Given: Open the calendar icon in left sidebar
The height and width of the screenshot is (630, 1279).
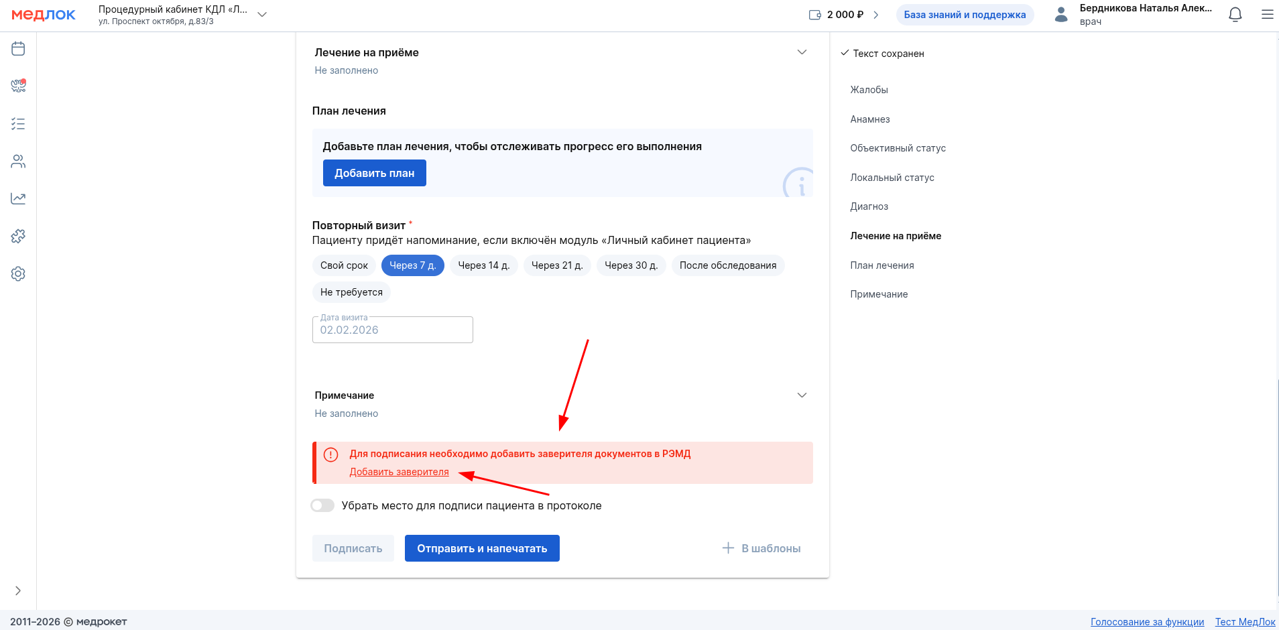Looking at the screenshot, I should pyautogui.click(x=18, y=49).
